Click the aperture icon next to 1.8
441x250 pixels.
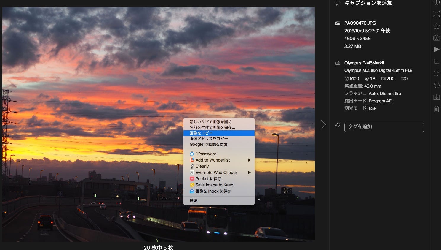[367, 79]
